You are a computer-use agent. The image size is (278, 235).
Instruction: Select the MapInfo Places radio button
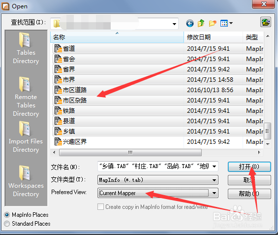[7, 215]
